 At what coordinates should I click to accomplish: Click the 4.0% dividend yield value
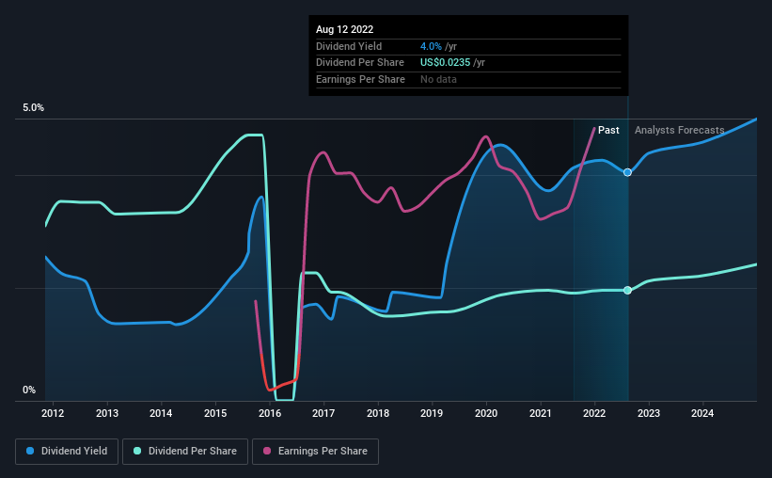tap(431, 46)
